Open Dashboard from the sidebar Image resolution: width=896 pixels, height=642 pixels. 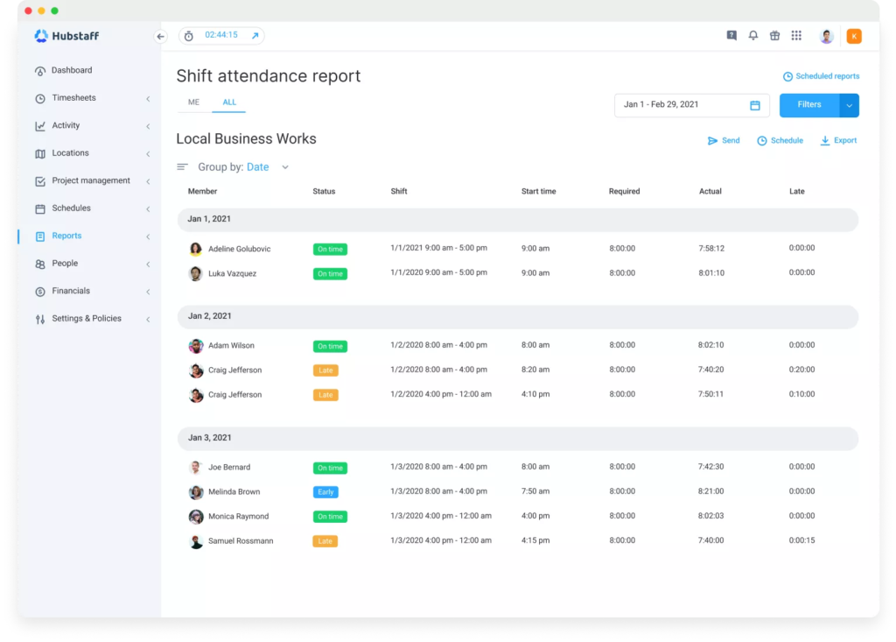71,70
